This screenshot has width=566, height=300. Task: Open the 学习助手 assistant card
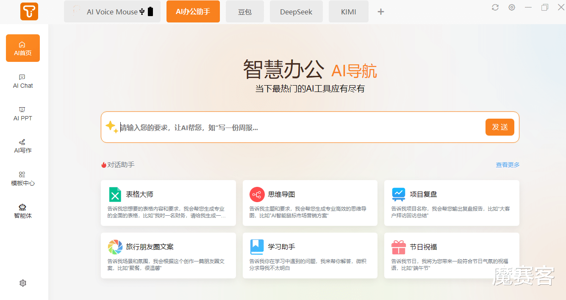click(310, 256)
